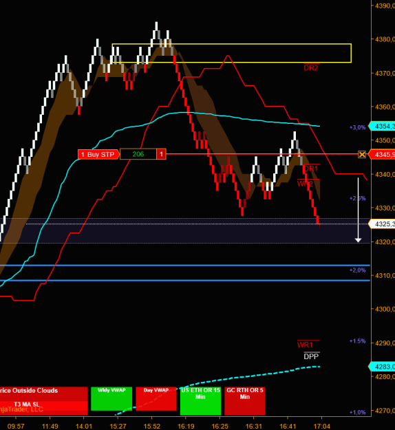Viewport: 395px width, 430px height.
Task: Click the cyan 4283,0 VWAP price marker
Action: (x=382, y=367)
